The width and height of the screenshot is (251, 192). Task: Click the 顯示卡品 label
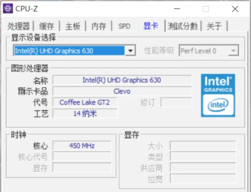pos(33,91)
